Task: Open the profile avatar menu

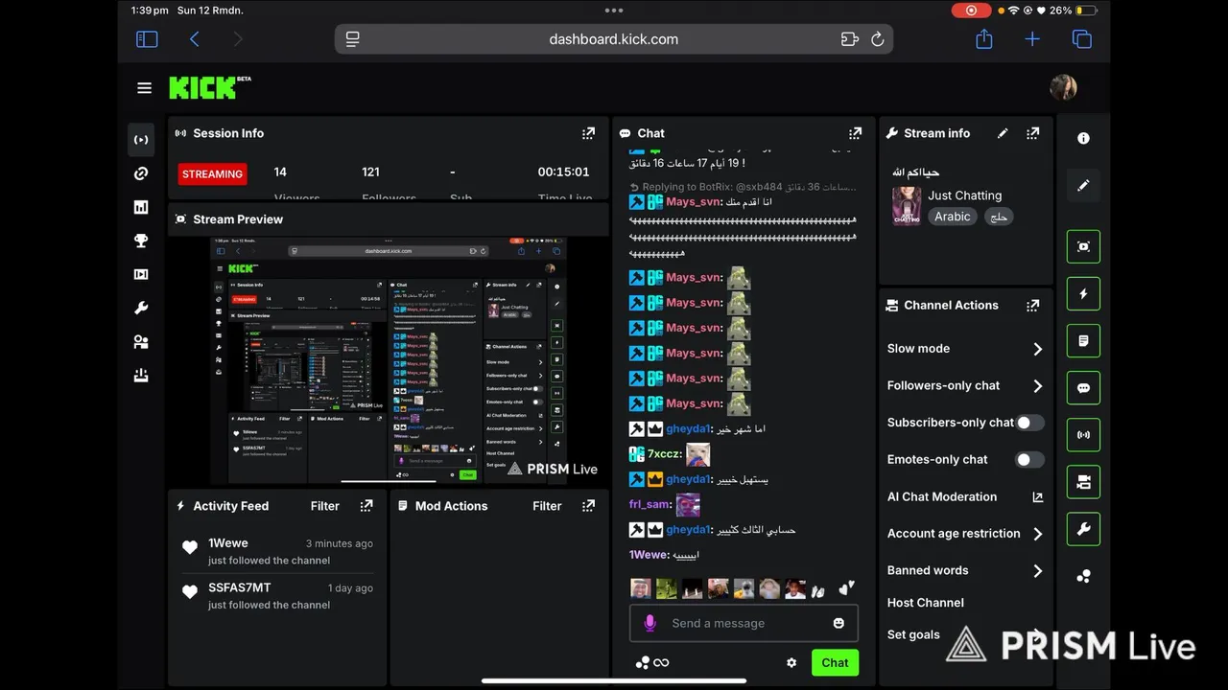Action: (1063, 88)
